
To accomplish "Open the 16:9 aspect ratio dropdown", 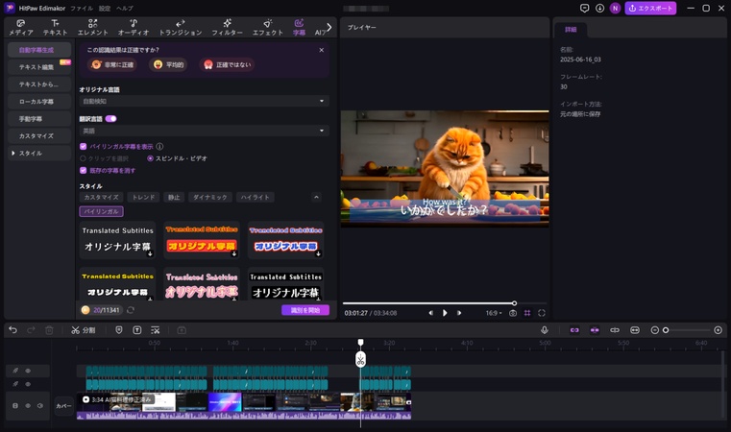I will (x=493, y=313).
